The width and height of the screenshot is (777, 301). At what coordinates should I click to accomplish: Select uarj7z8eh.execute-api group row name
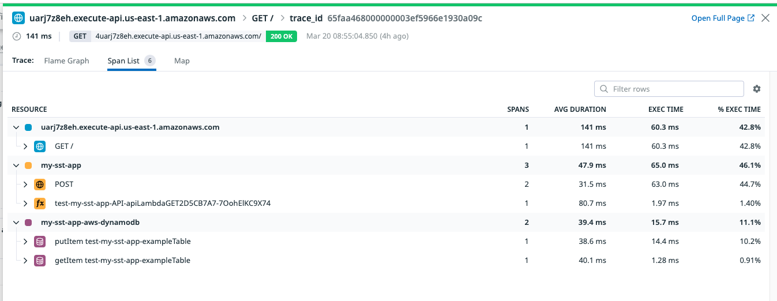pos(130,127)
